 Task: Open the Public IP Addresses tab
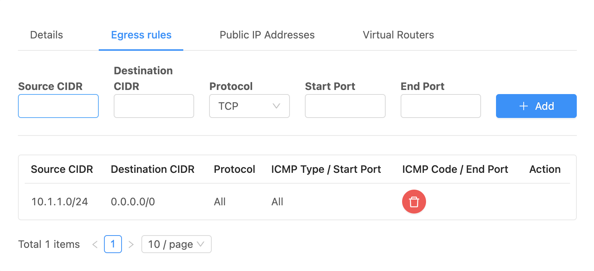coord(267,35)
